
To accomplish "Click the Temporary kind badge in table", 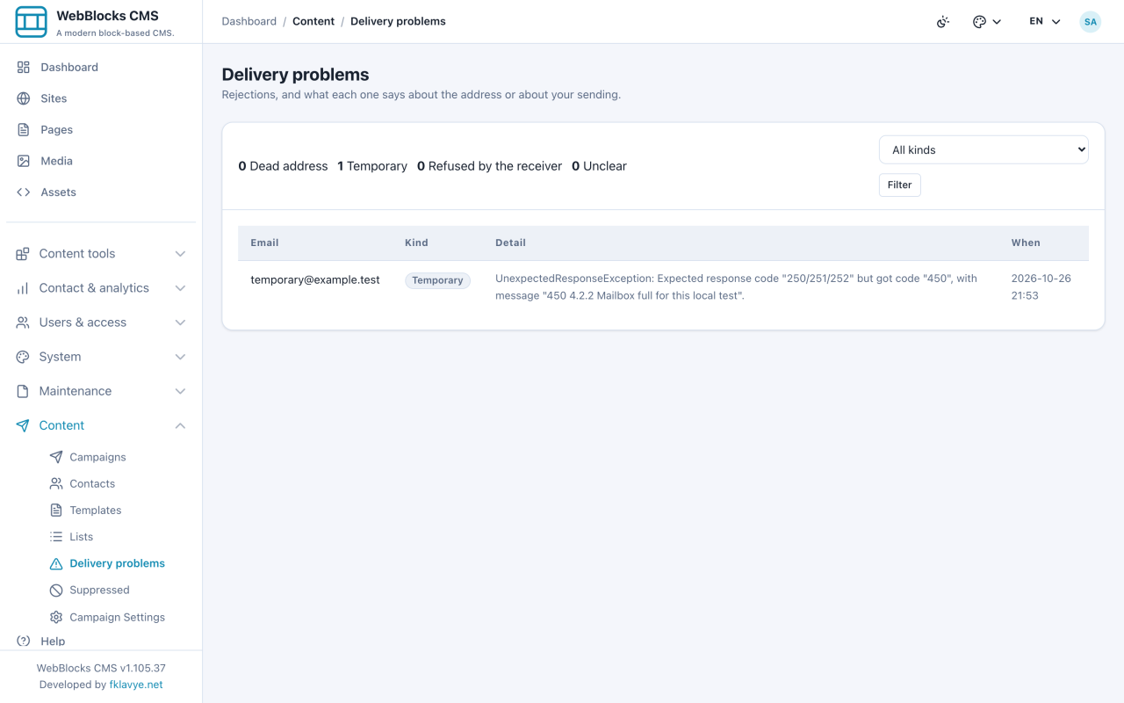I will tap(437, 280).
